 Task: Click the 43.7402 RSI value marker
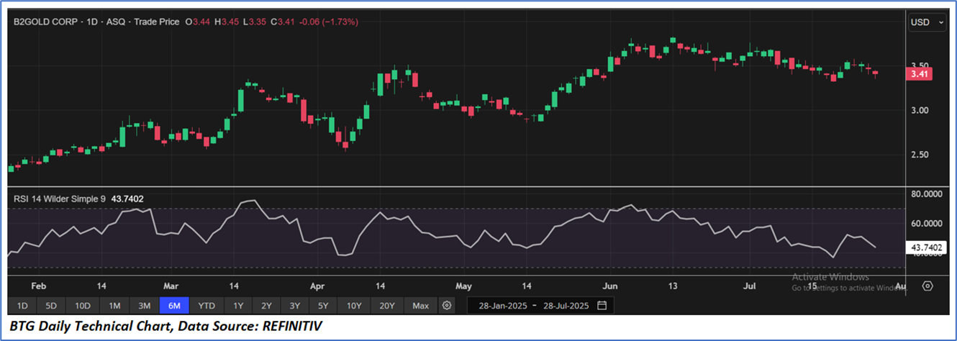click(x=927, y=247)
